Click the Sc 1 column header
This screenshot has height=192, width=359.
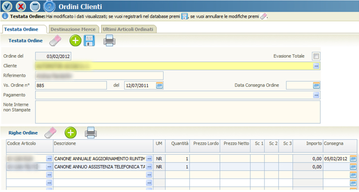pyautogui.click(x=257, y=146)
